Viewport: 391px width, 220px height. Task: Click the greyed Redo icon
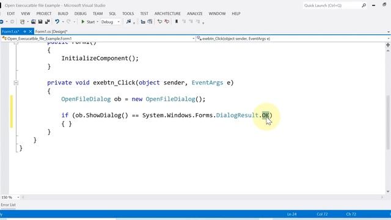tap(68, 22)
